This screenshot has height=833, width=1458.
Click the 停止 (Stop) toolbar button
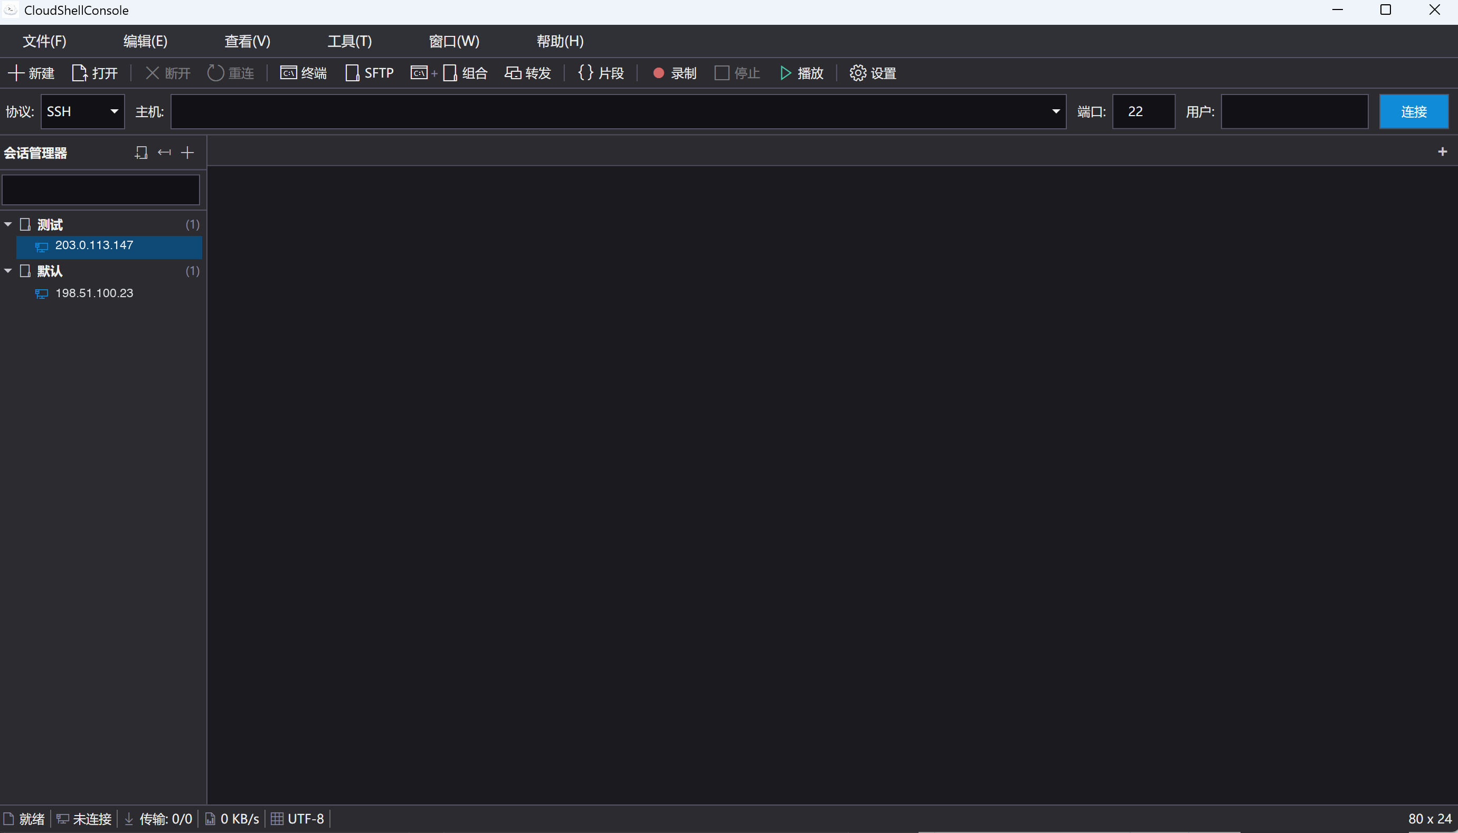tap(737, 73)
